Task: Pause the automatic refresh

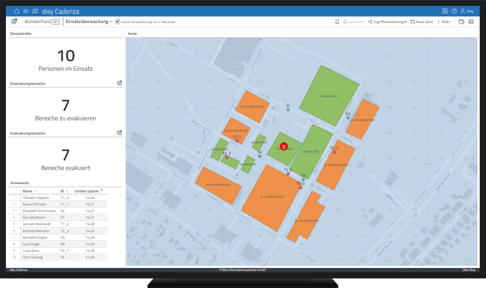Action: [117, 22]
